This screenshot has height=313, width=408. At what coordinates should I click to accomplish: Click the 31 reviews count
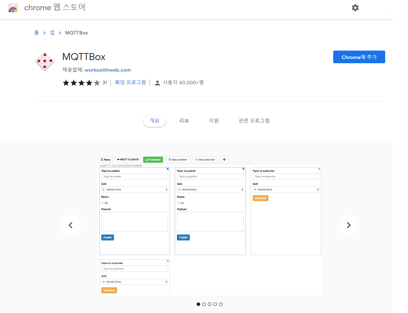coord(105,83)
